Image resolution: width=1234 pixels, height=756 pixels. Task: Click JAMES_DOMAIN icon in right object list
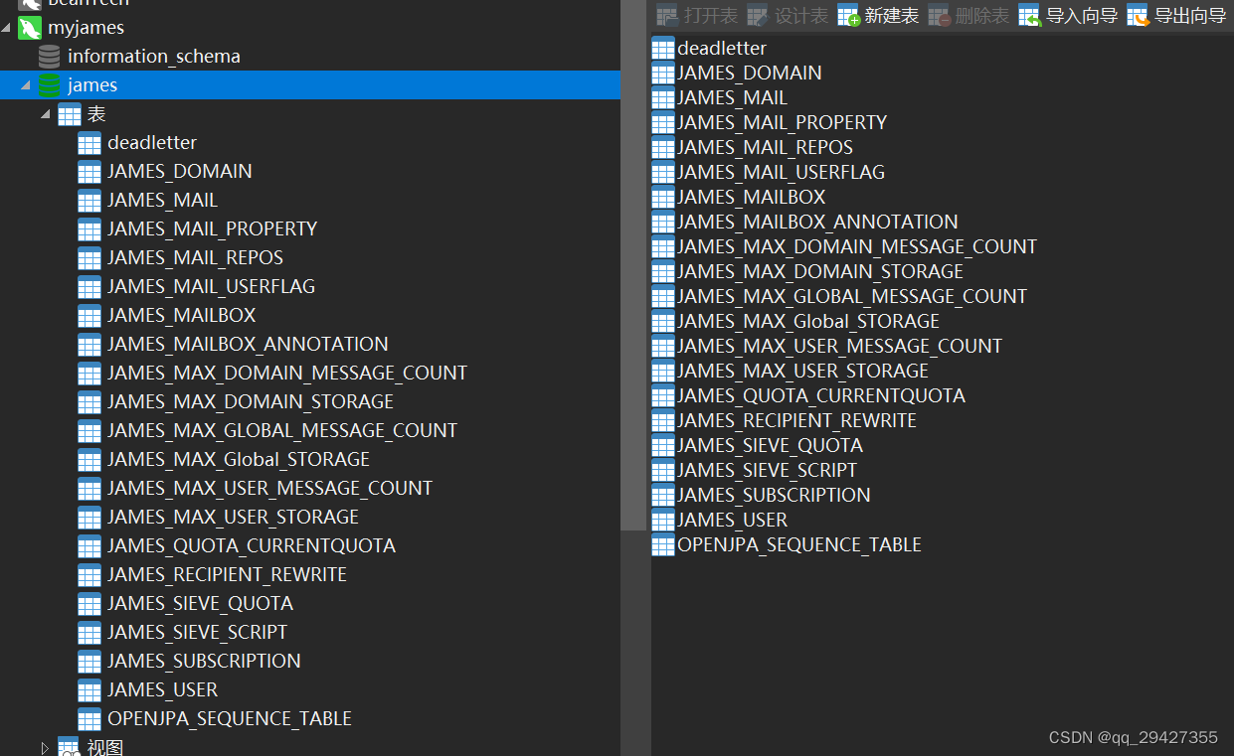663,73
